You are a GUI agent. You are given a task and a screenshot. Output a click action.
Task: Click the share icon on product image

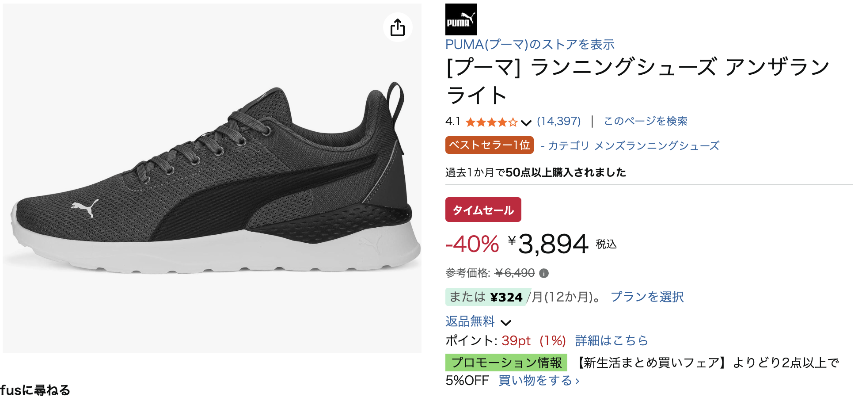[398, 27]
